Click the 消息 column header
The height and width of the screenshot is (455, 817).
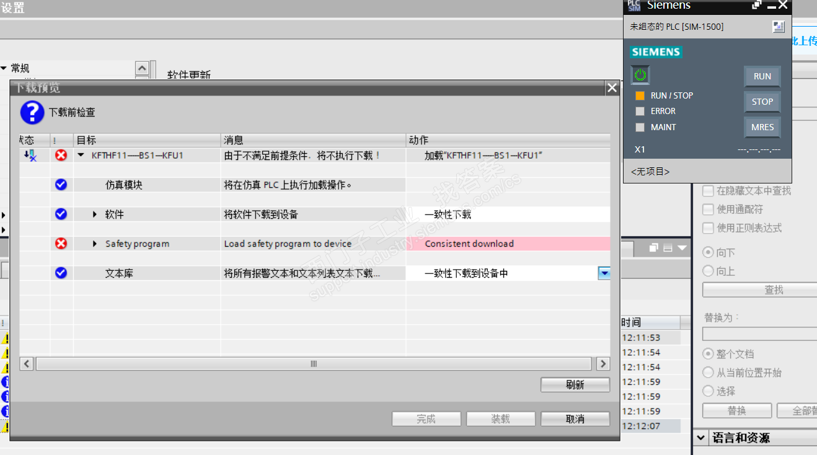[314, 140]
